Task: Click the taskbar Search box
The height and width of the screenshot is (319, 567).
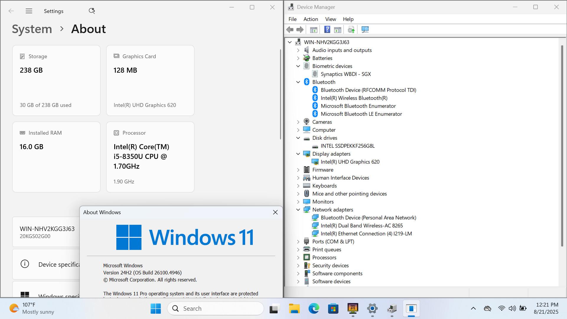Action: click(216, 309)
